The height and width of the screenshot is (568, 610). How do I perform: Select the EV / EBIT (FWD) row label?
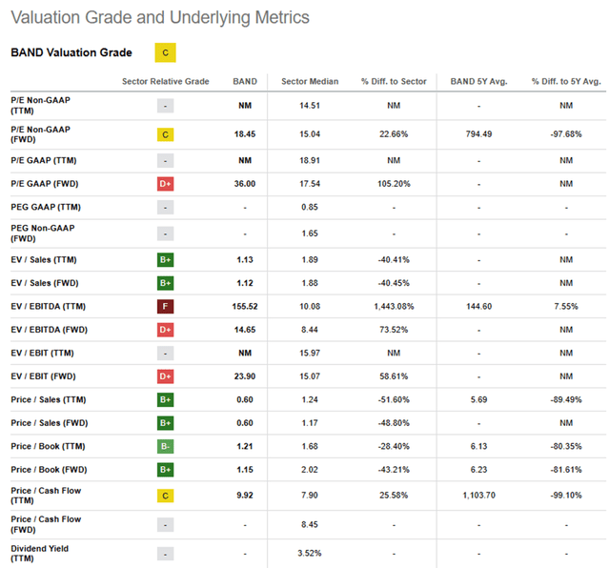tap(43, 376)
